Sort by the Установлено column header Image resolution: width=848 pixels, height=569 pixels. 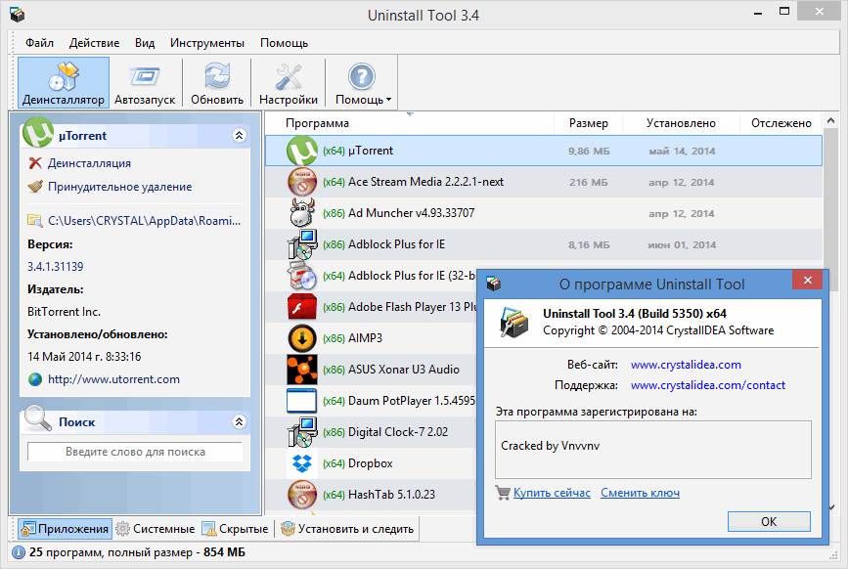coord(681,123)
